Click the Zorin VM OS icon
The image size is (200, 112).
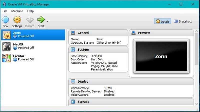[x=6, y=35]
